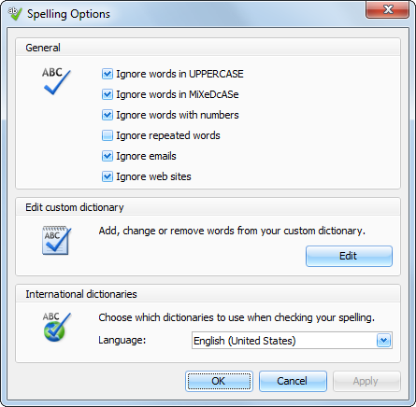Click the General section header
The height and width of the screenshot is (407, 416).
click(x=43, y=48)
